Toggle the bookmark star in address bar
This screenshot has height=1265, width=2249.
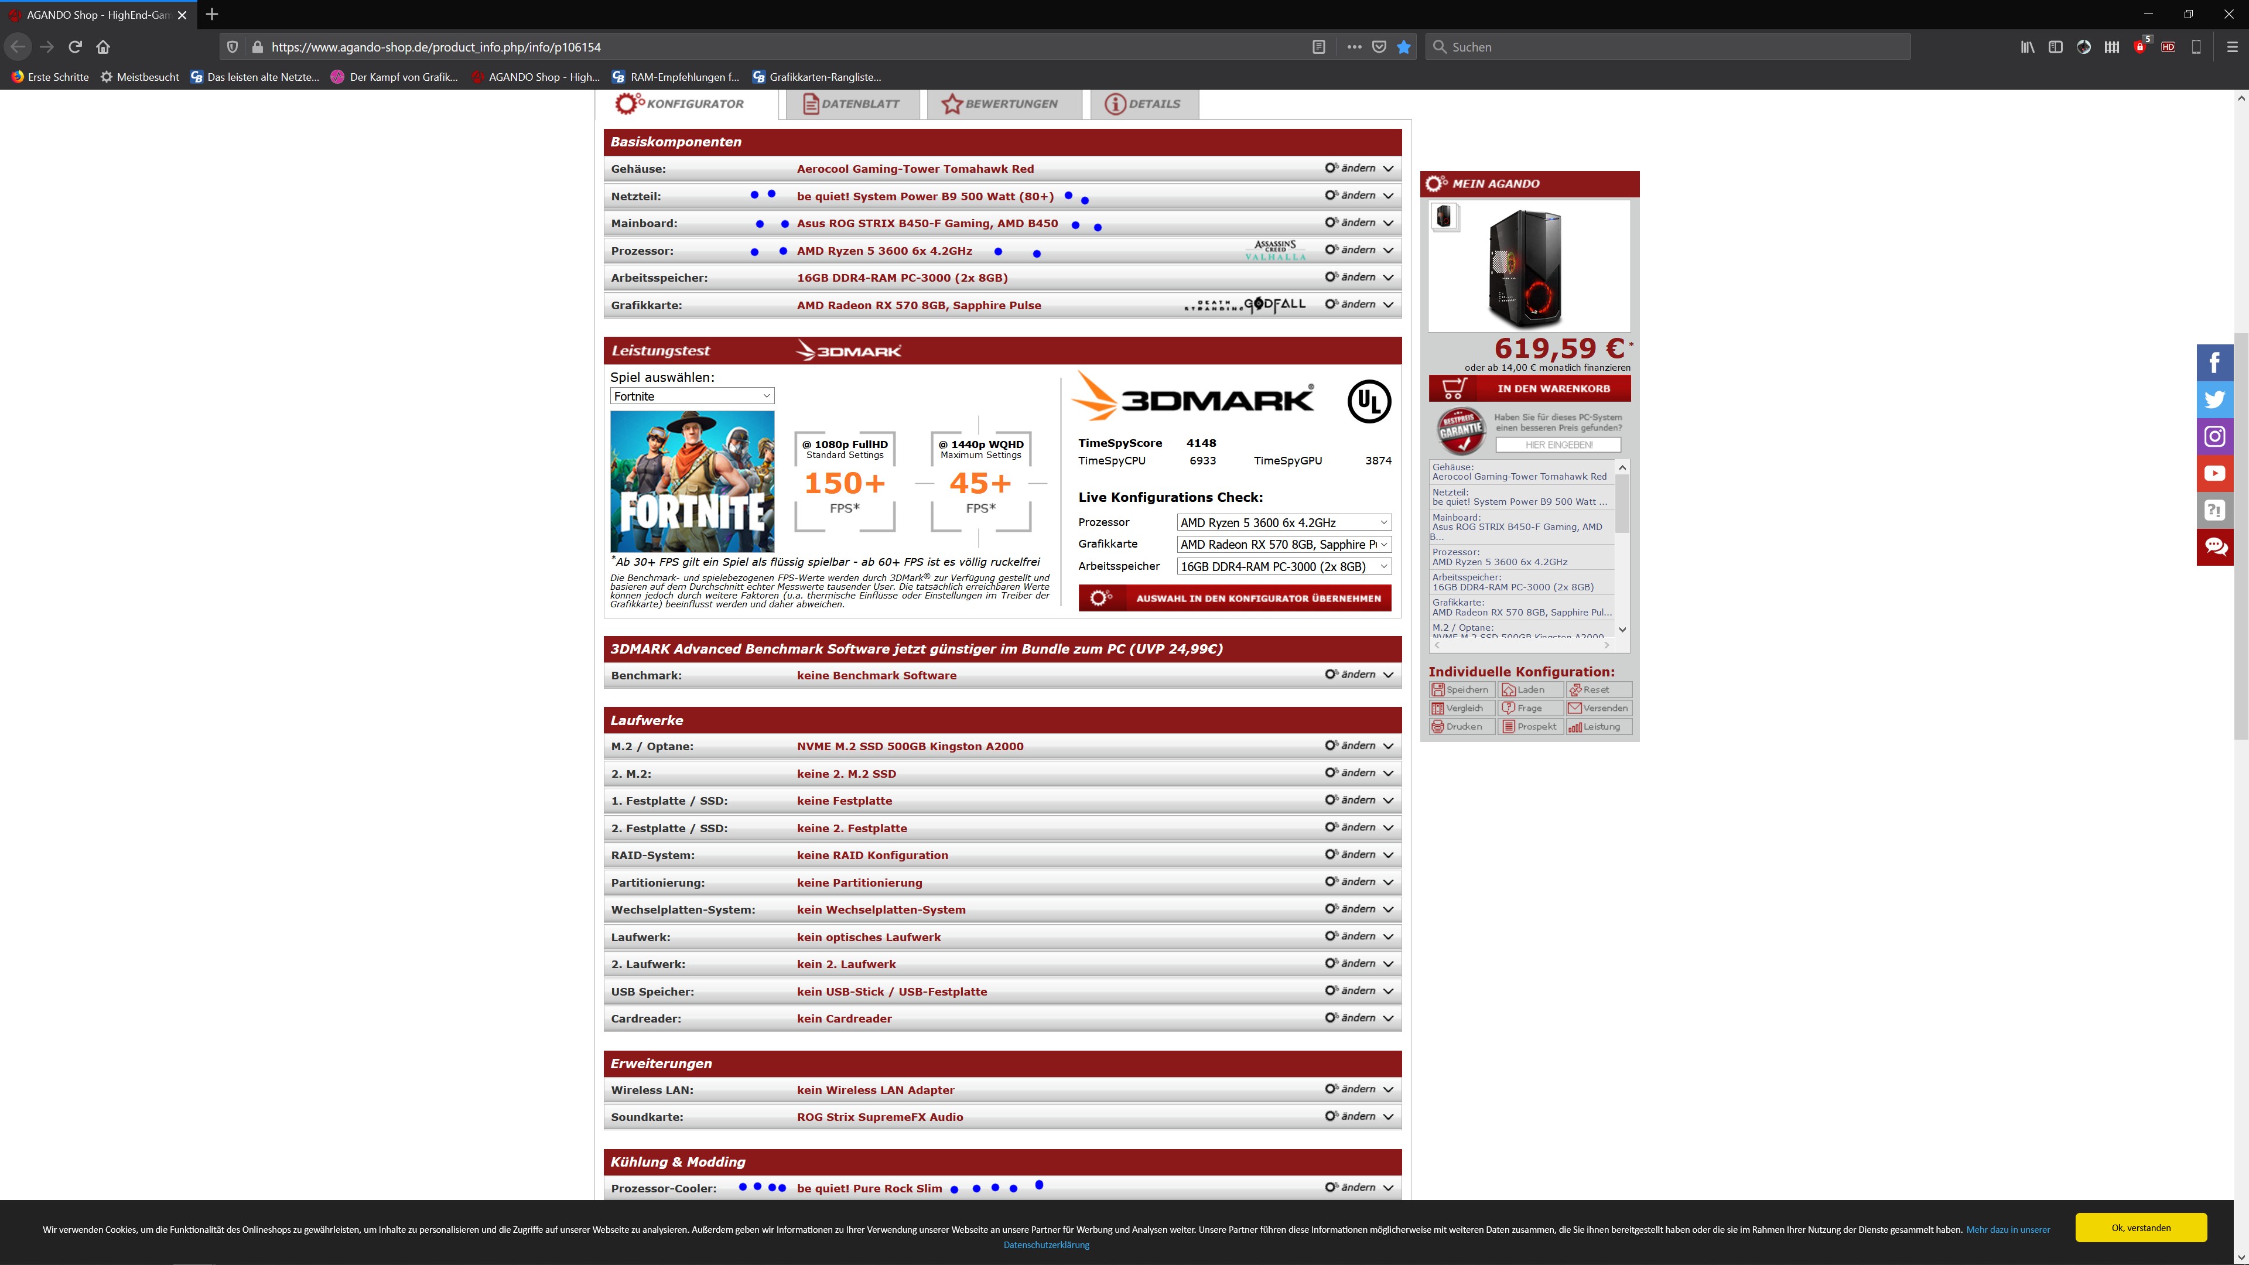(x=1403, y=47)
